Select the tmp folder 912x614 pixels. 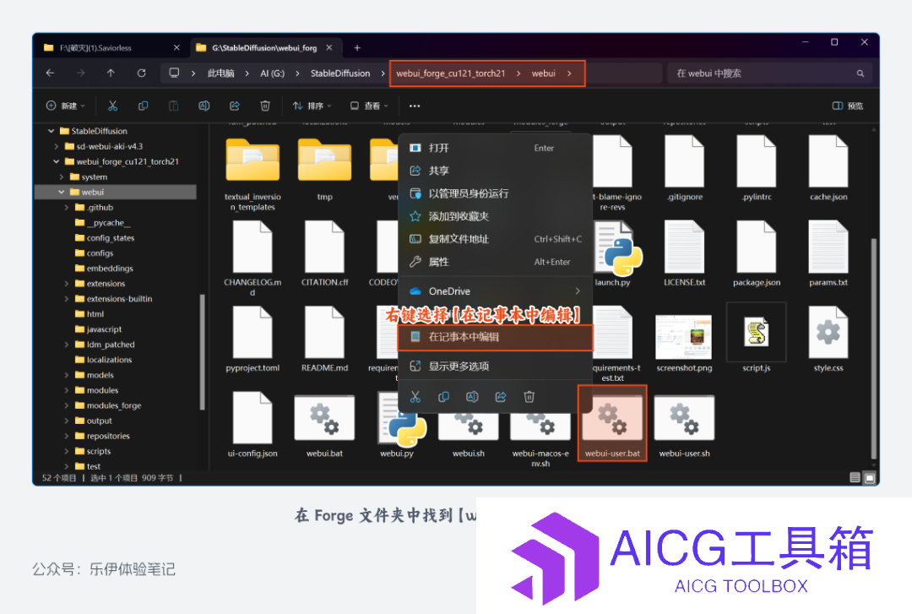324,170
